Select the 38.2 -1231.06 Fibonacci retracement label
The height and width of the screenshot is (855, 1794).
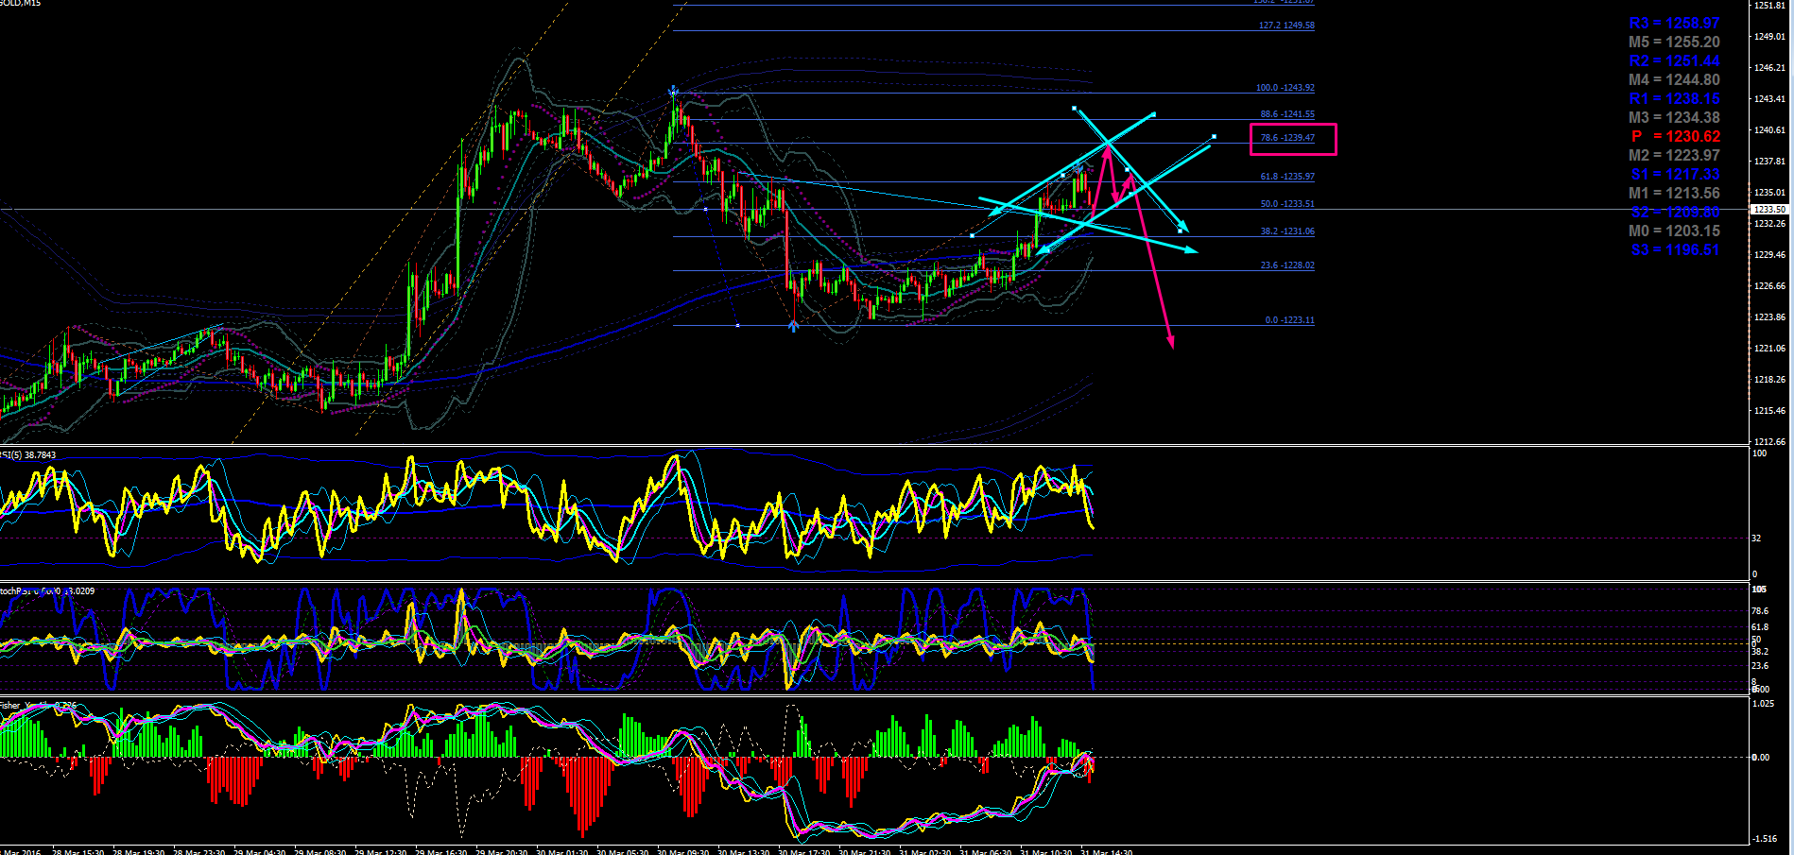coord(1287,231)
